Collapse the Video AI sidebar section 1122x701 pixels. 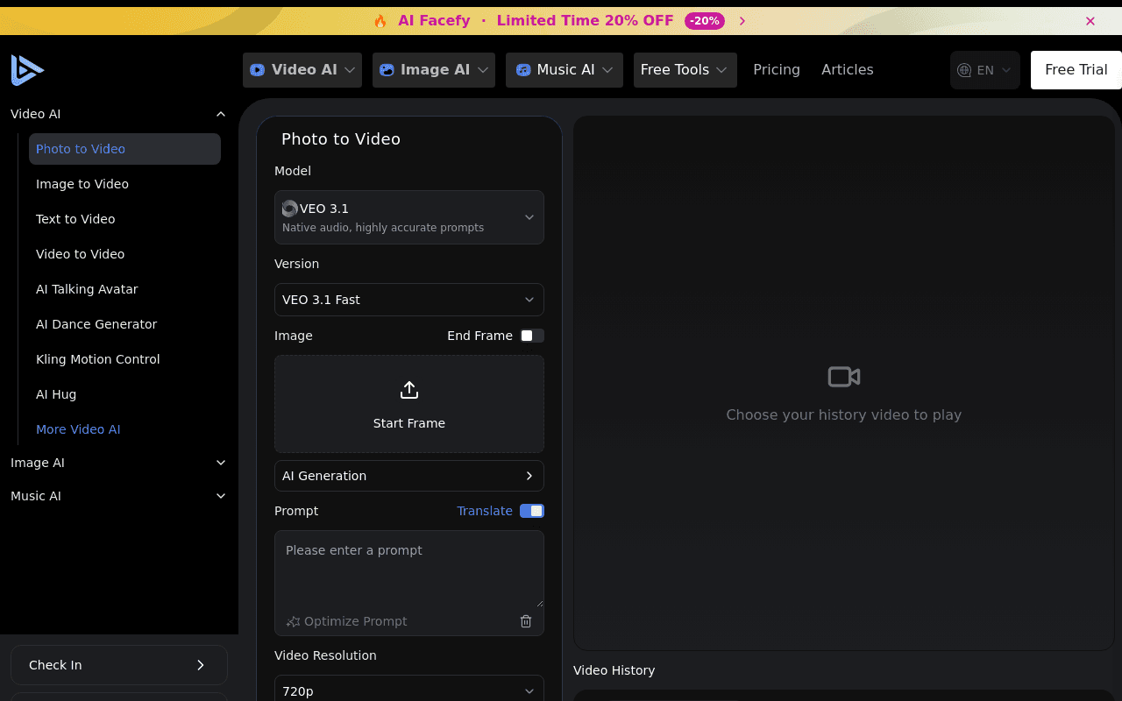click(x=221, y=114)
